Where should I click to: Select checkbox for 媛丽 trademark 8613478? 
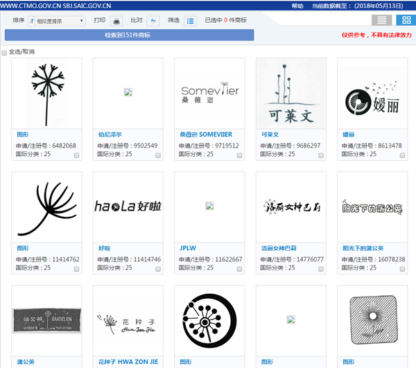(x=402, y=155)
